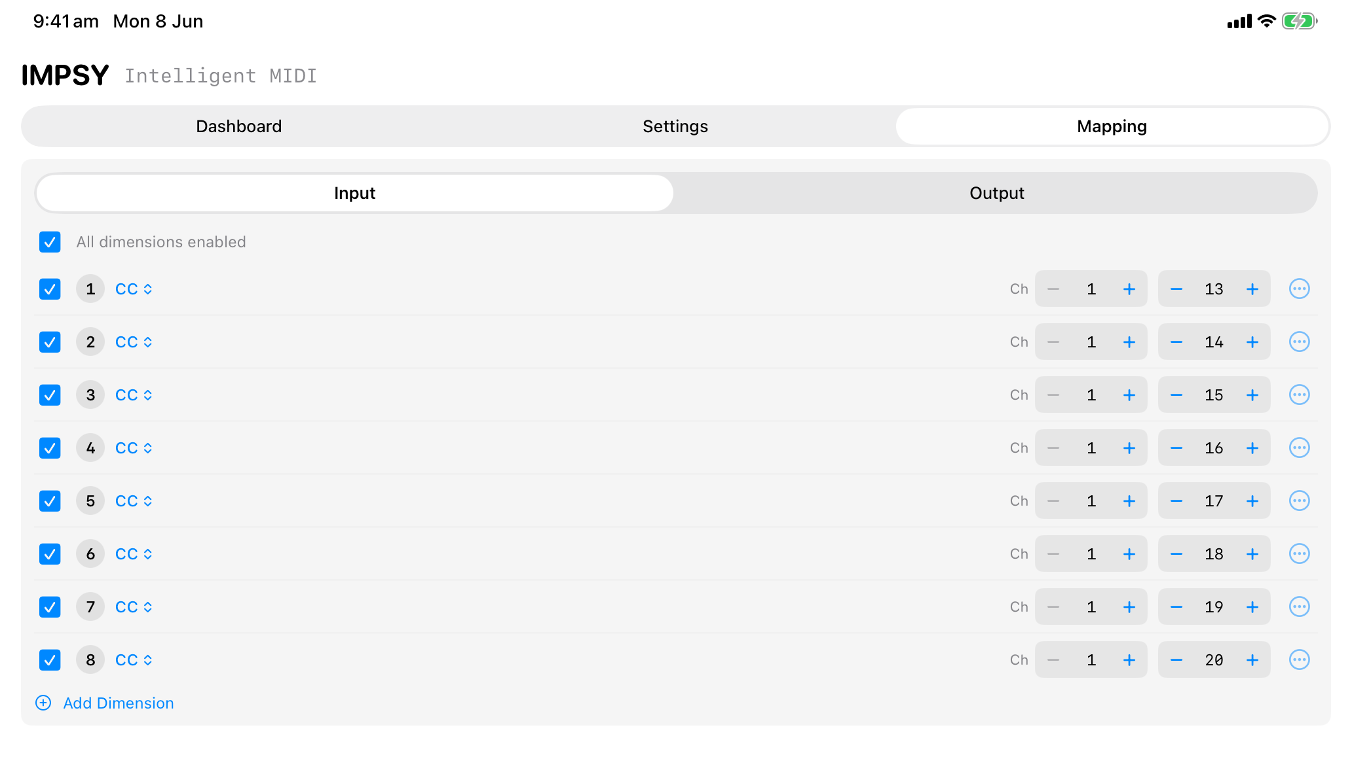
Task: Select the Mapping tab
Action: pyautogui.click(x=1112, y=126)
